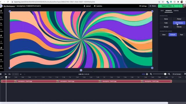186x104 pixels.
Task: Click the timeline snap/fit arrows icon
Action: click(143, 74)
